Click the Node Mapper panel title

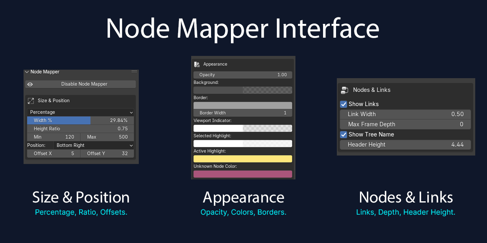pyautogui.click(x=45, y=72)
